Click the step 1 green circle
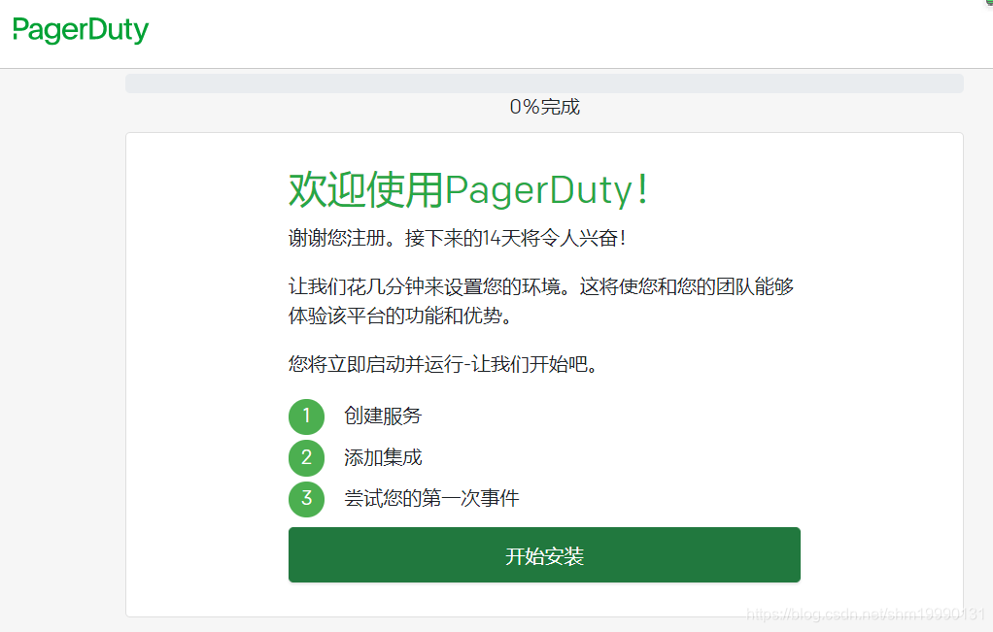The height and width of the screenshot is (632, 993). point(306,416)
